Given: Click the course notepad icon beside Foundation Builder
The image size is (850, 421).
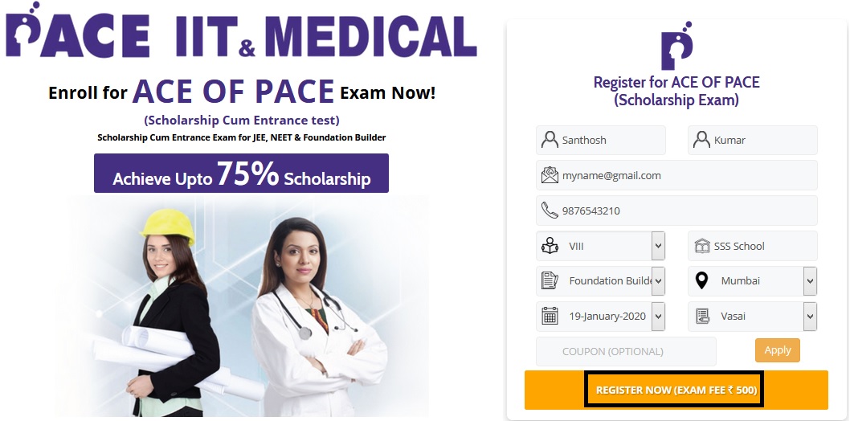Looking at the screenshot, I should point(550,281).
